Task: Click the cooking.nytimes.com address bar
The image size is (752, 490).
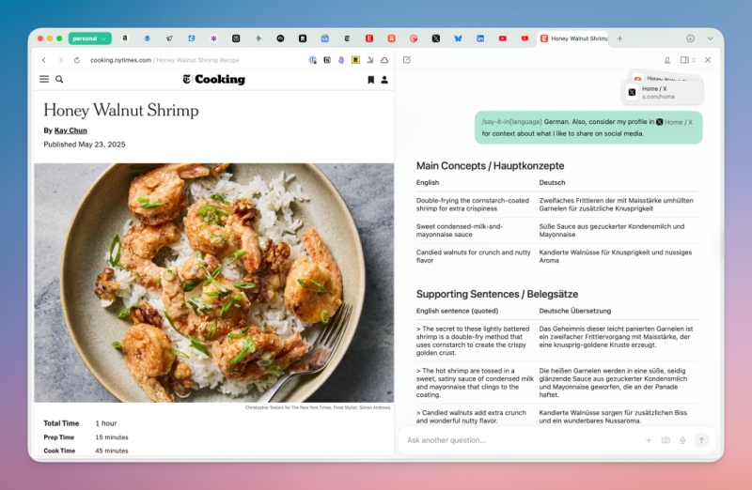Action: tap(164, 60)
